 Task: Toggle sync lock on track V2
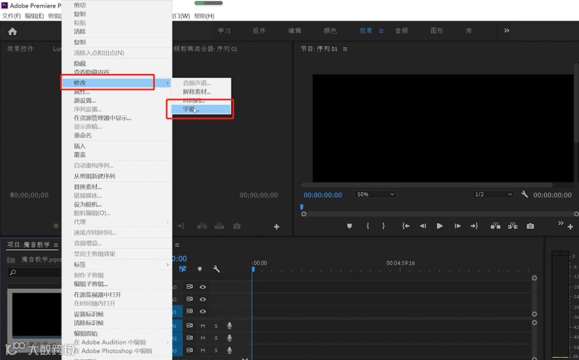pos(189,299)
